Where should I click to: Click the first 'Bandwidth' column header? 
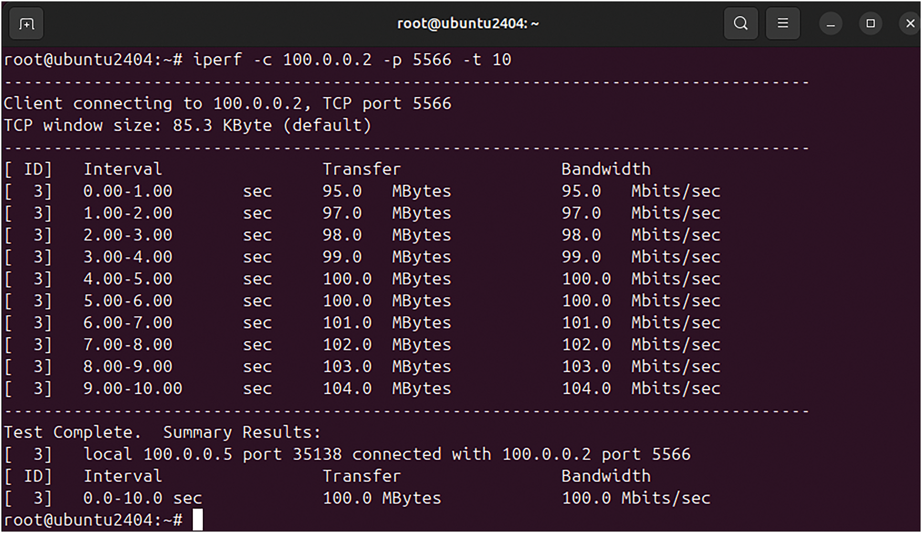[x=605, y=169]
